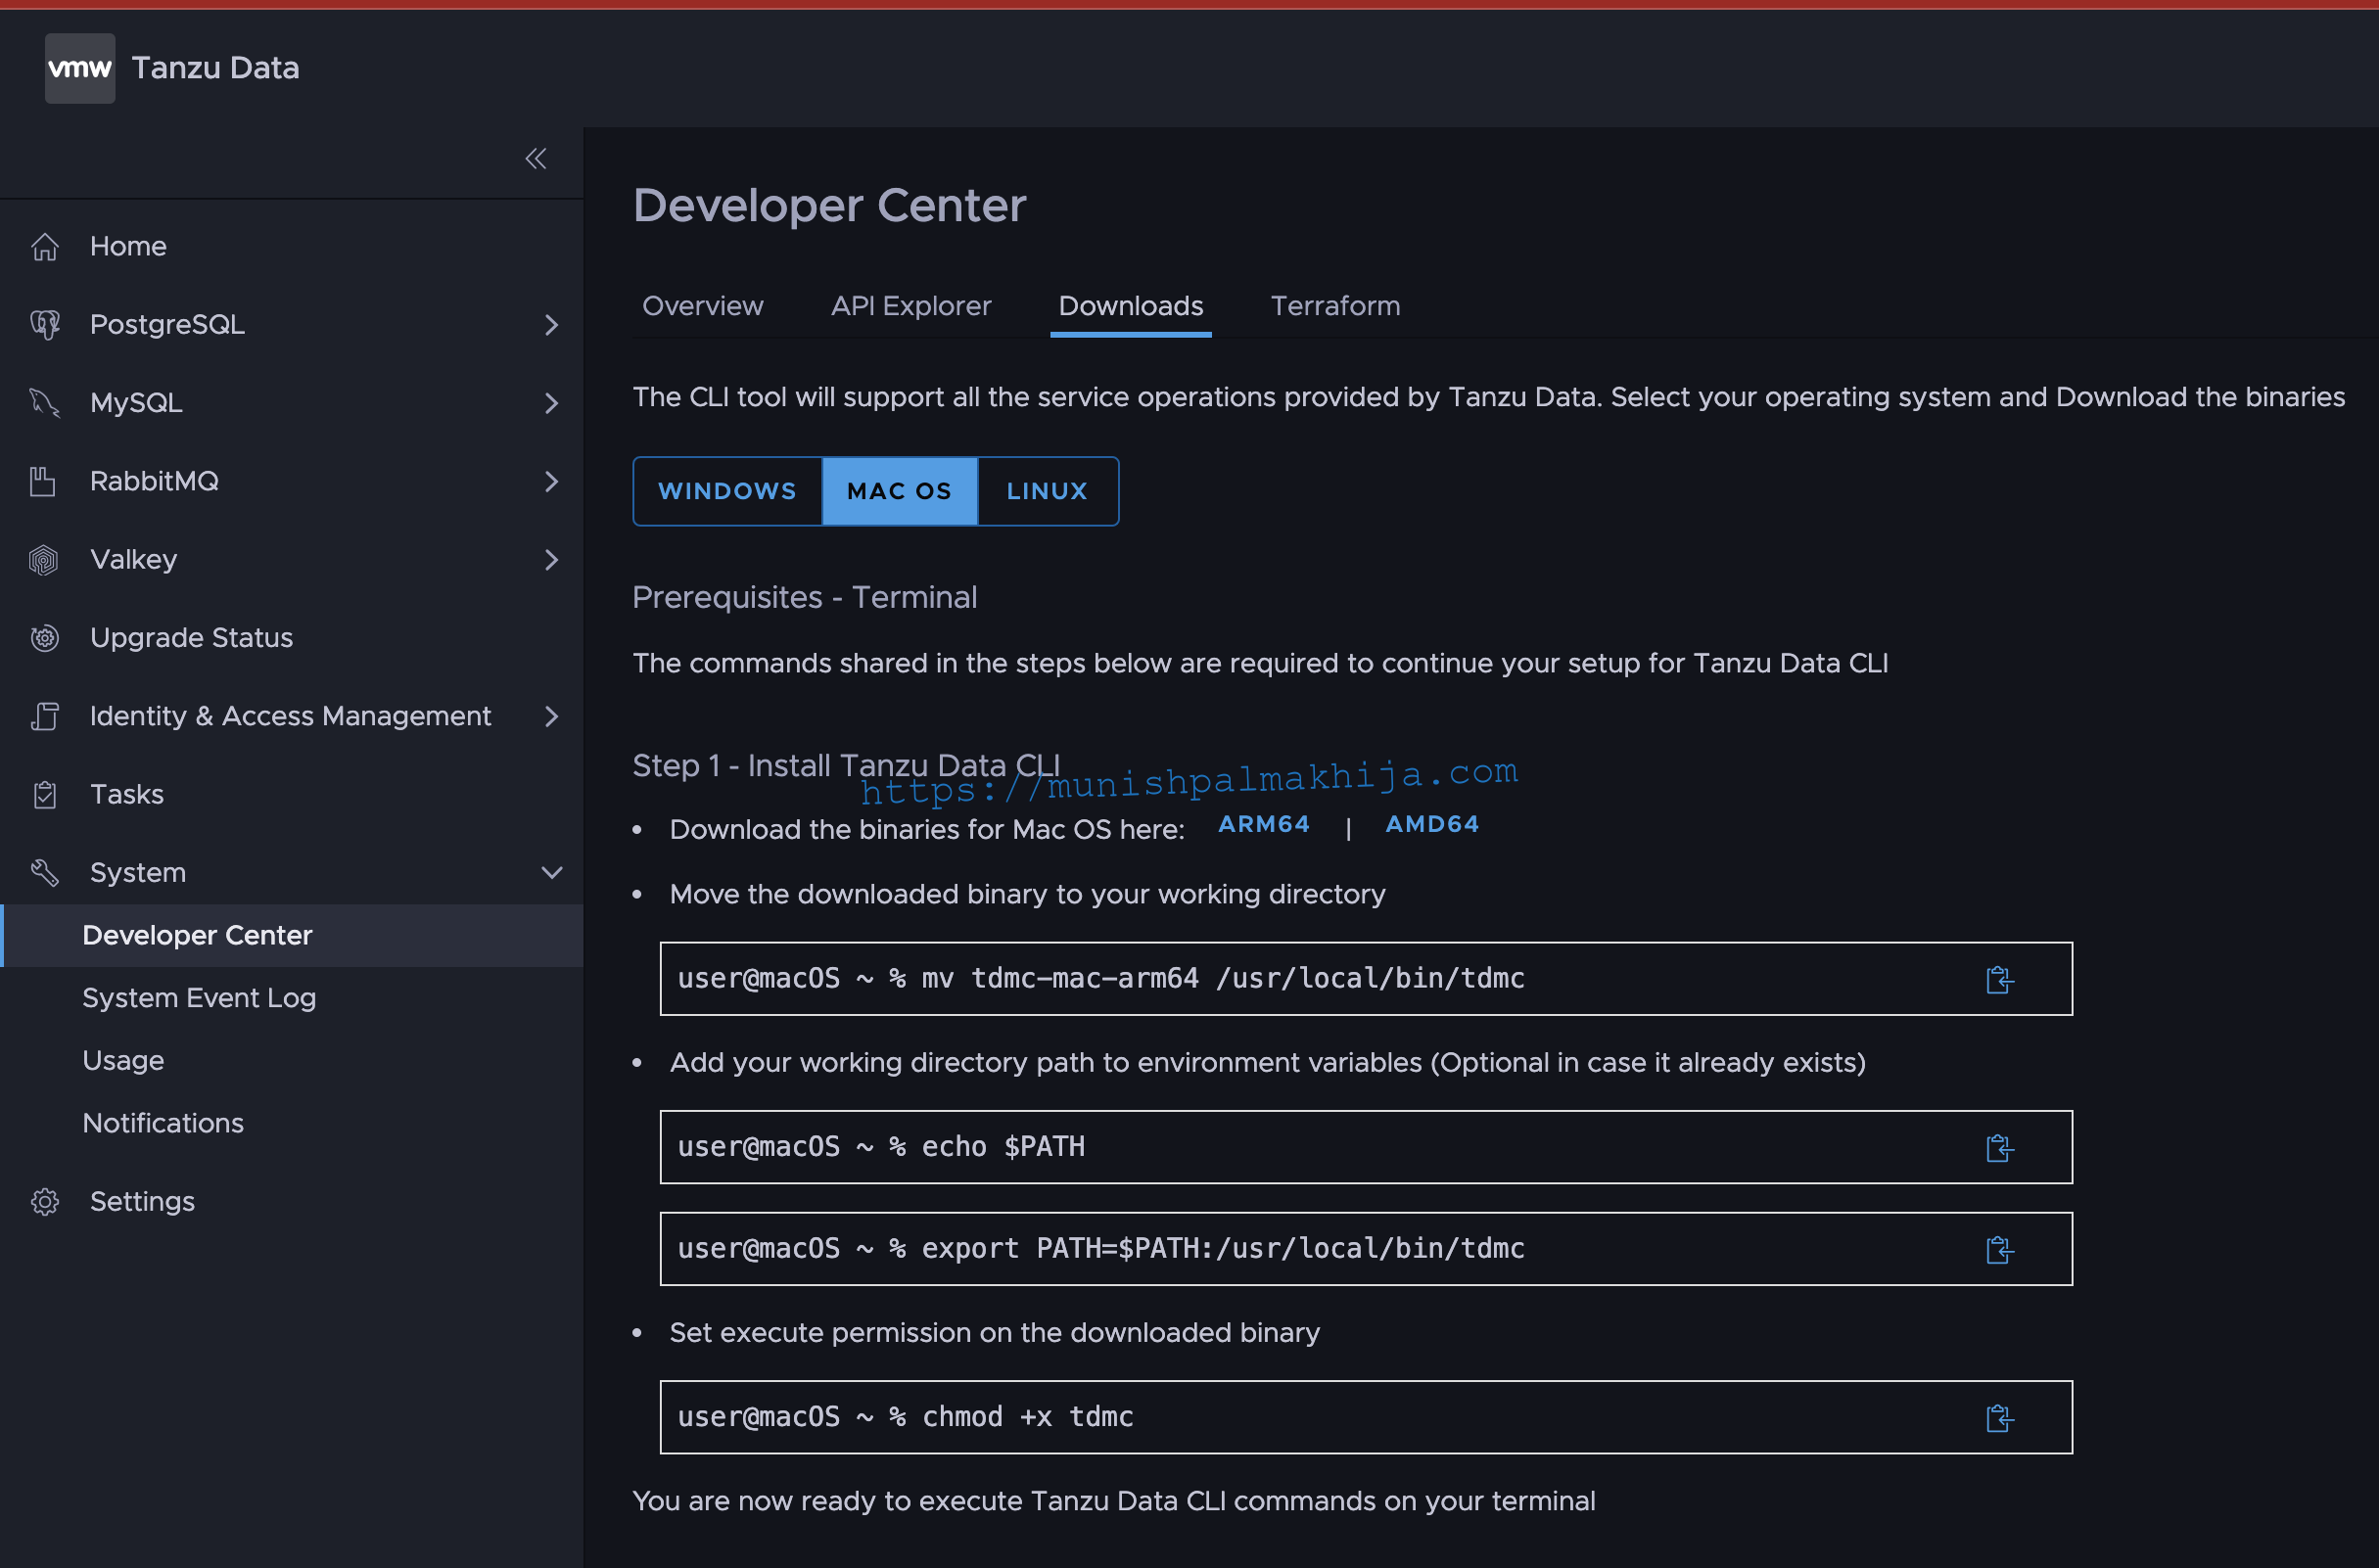Click the System wrench icon
The height and width of the screenshot is (1568, 2379).
point(45,873)
